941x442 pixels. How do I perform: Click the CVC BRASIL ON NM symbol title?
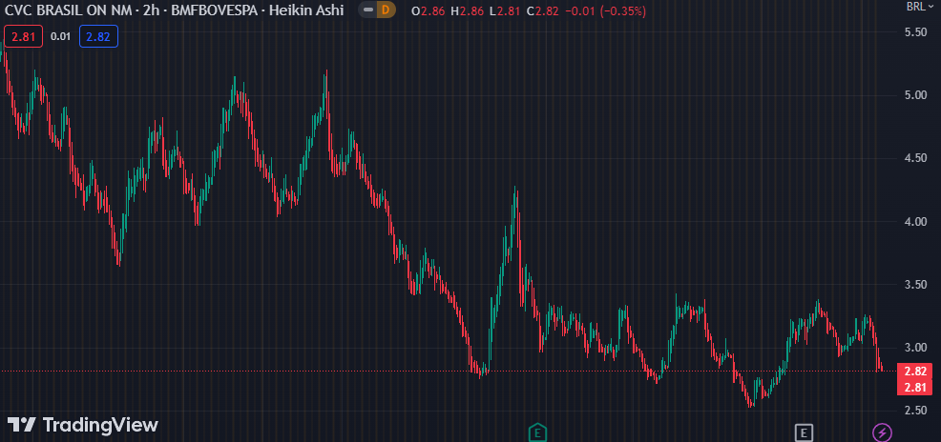pos(69,10)
